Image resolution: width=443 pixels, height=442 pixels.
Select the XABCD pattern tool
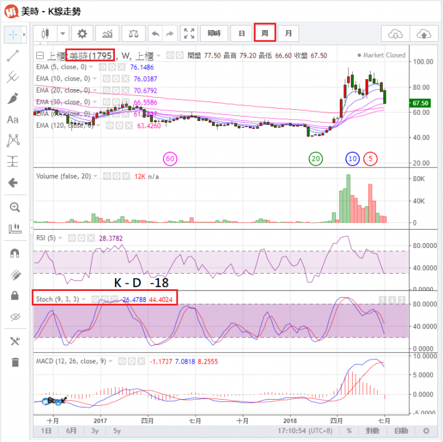[13, 141]
